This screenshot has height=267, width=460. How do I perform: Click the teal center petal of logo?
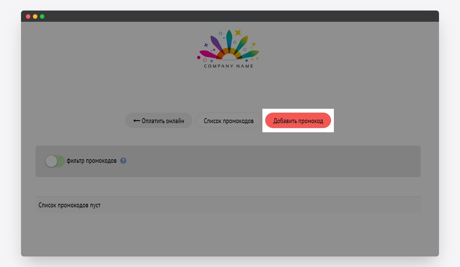click(x=229, y=39)
